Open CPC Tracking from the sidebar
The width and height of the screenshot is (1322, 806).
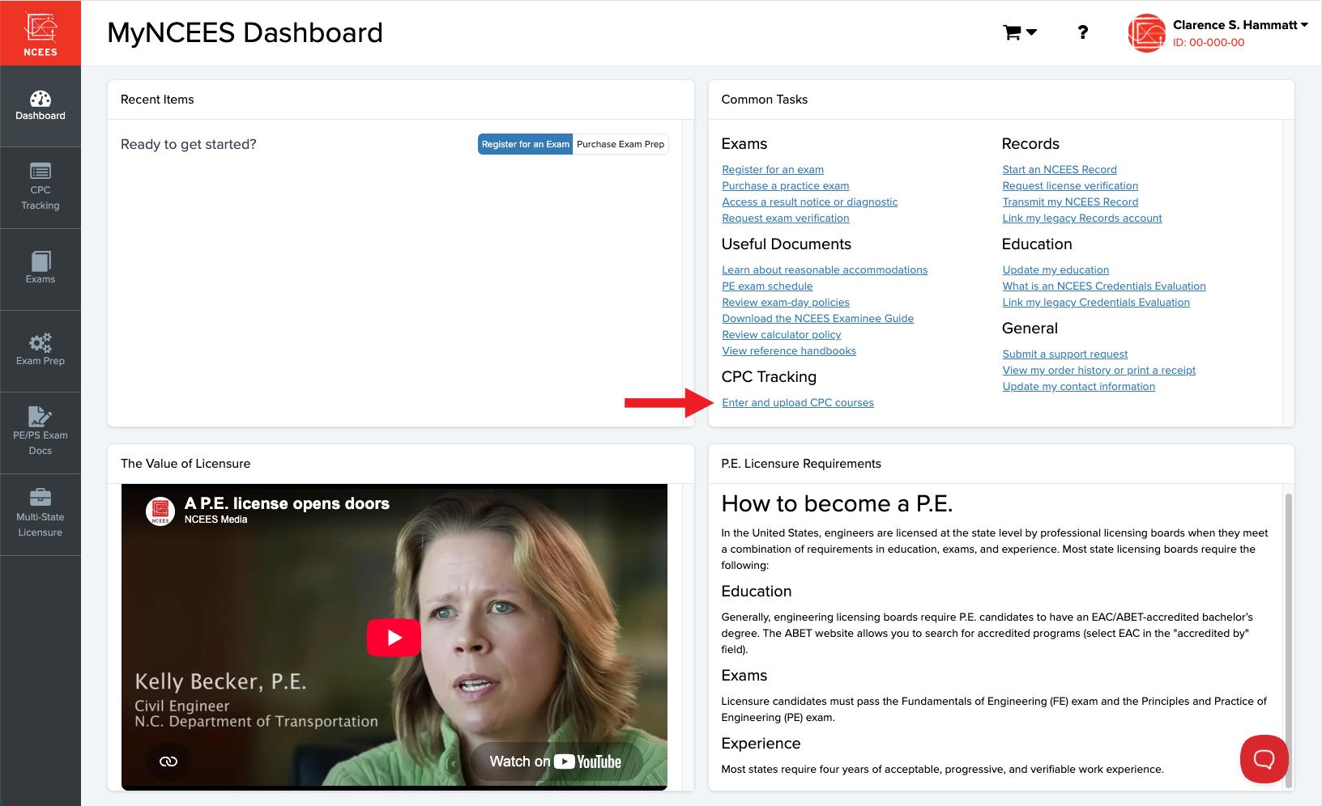tap(41, 188)
